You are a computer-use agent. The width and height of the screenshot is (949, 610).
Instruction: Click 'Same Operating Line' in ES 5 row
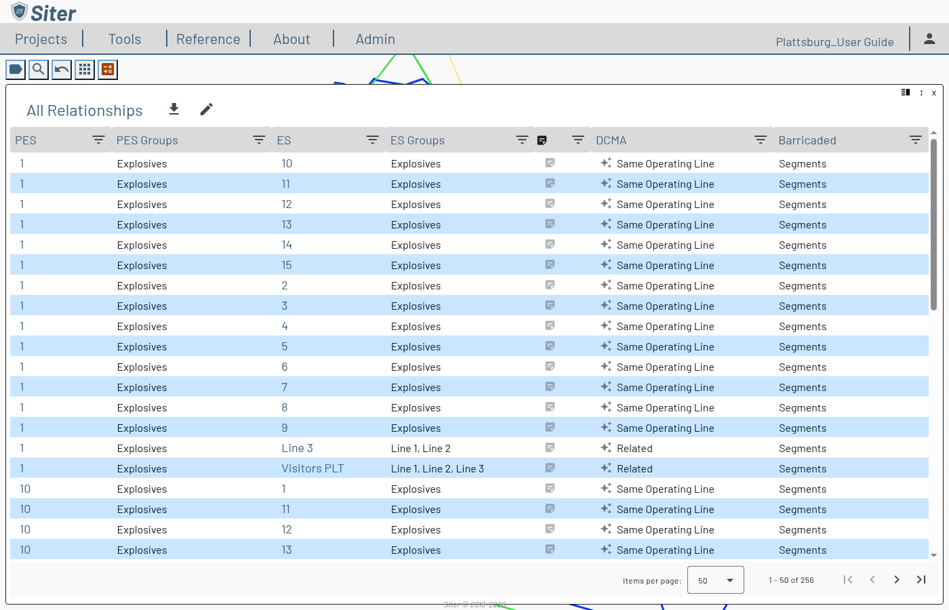click(665, 346)
